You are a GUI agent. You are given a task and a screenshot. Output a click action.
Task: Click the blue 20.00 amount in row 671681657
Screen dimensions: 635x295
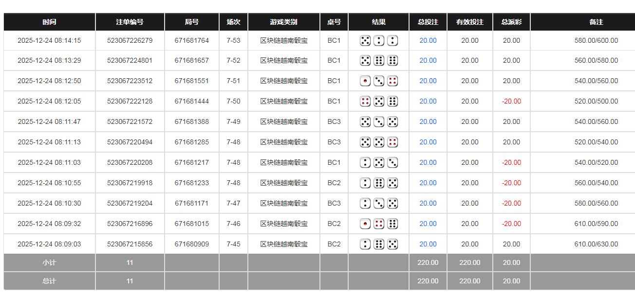428,60
